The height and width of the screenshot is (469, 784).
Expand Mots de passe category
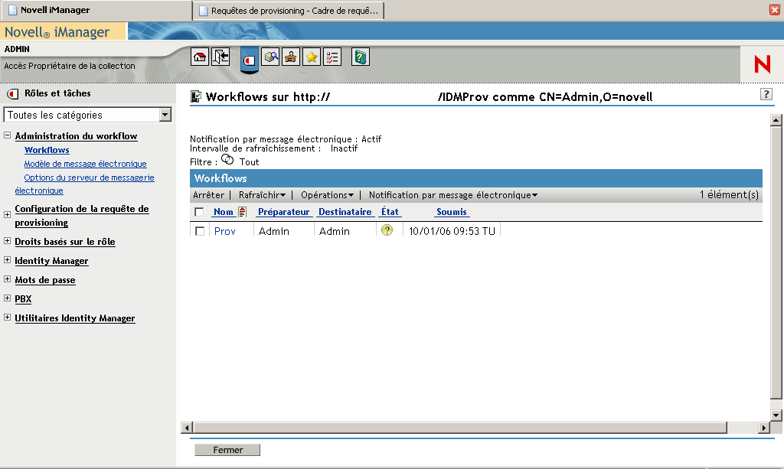7,278
